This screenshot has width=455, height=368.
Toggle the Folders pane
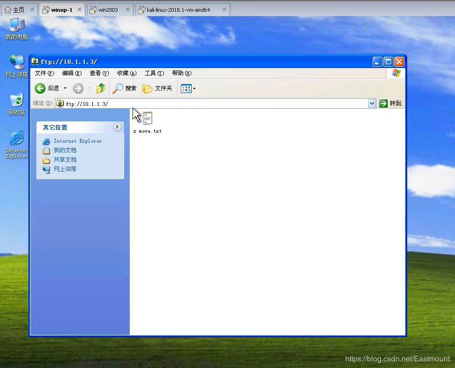pyautogui.click(x=157, y=88)
